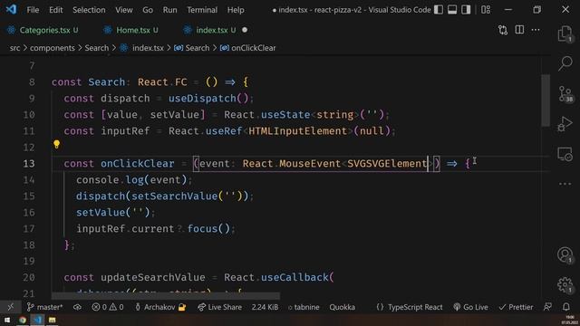Split the editor to the right

pos(519,30)
